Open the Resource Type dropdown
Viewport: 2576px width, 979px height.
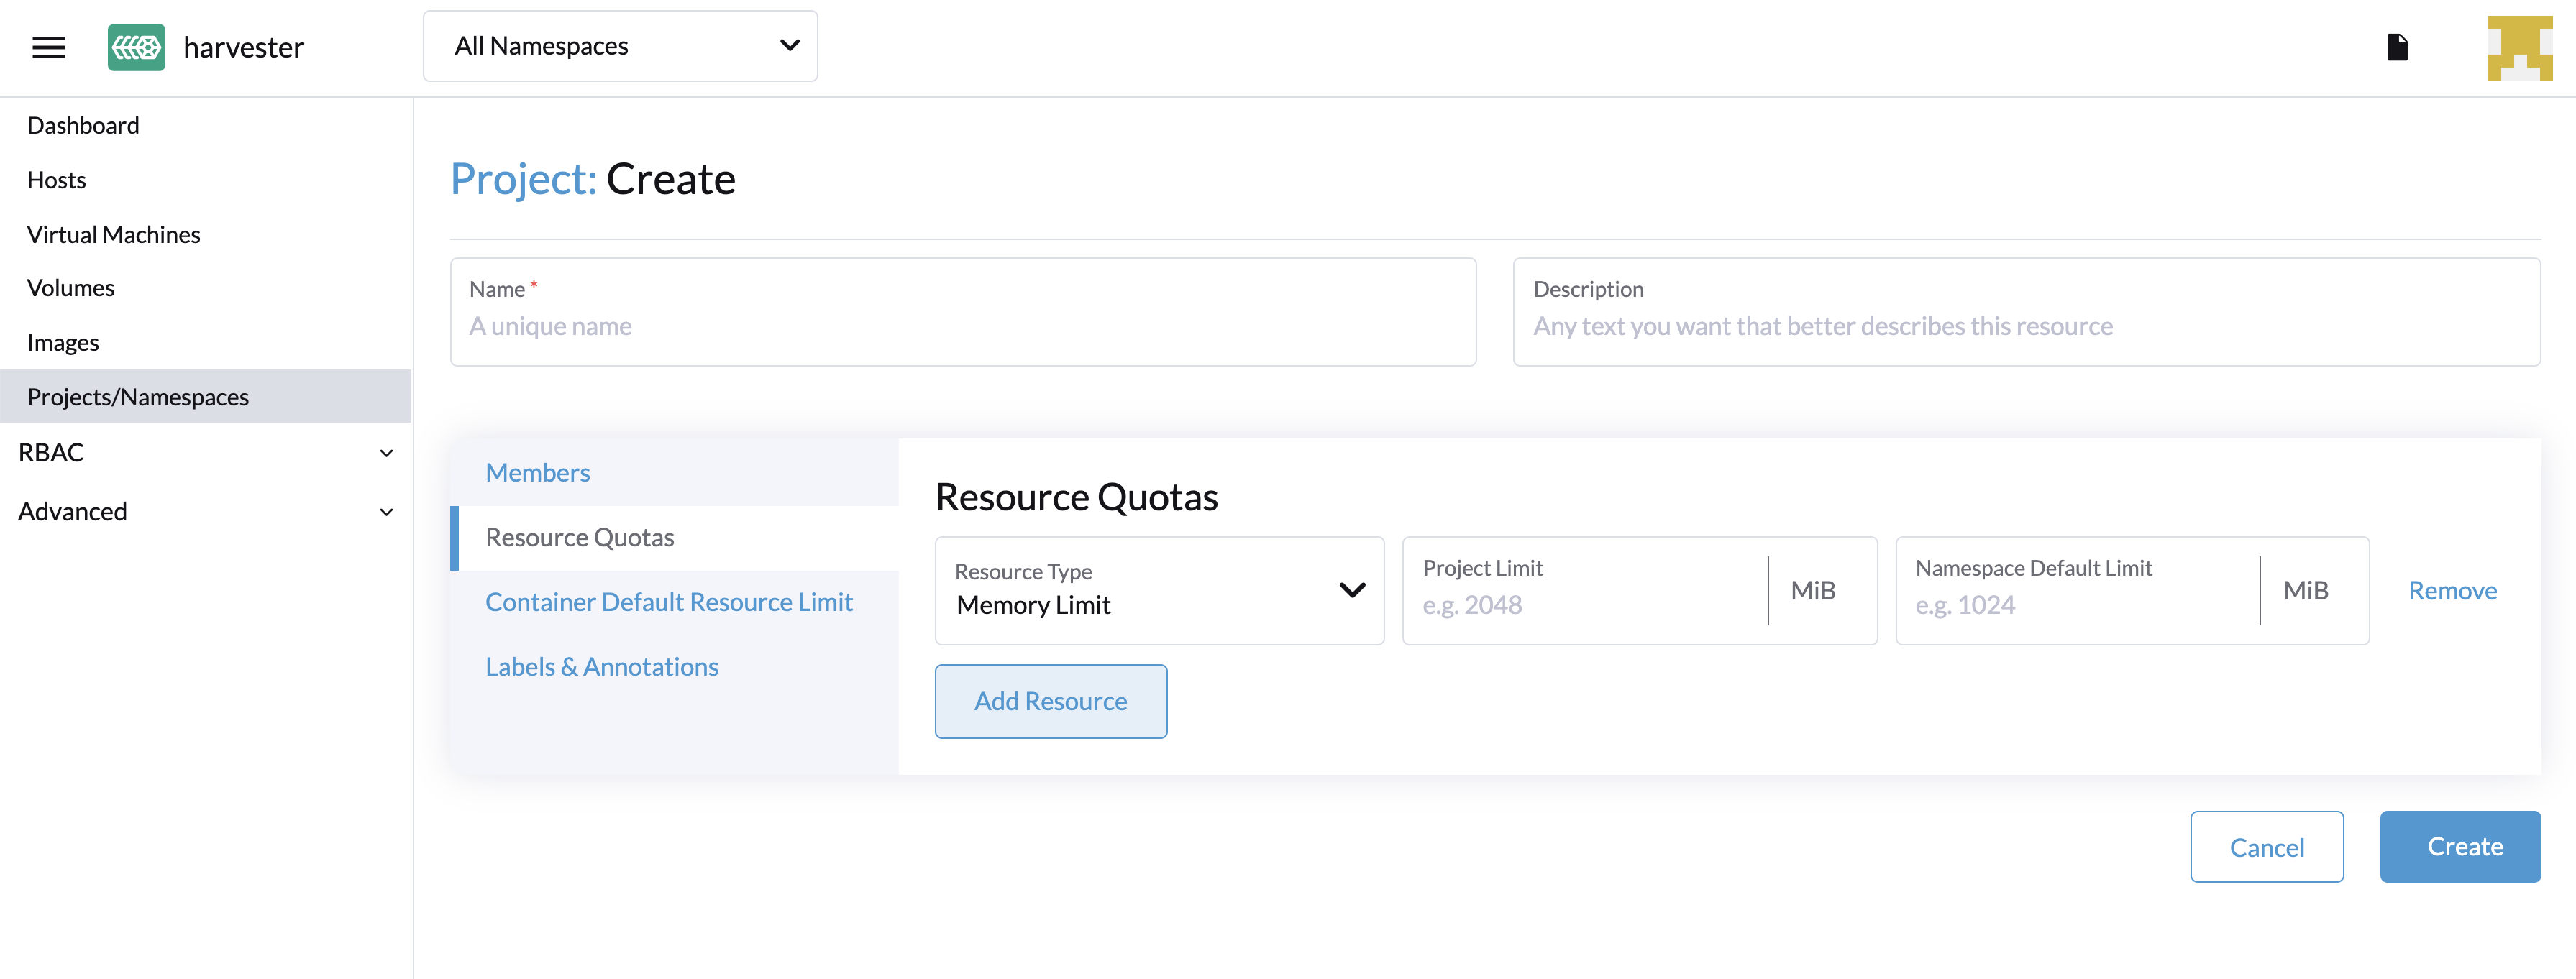[x=1159, y=591]
